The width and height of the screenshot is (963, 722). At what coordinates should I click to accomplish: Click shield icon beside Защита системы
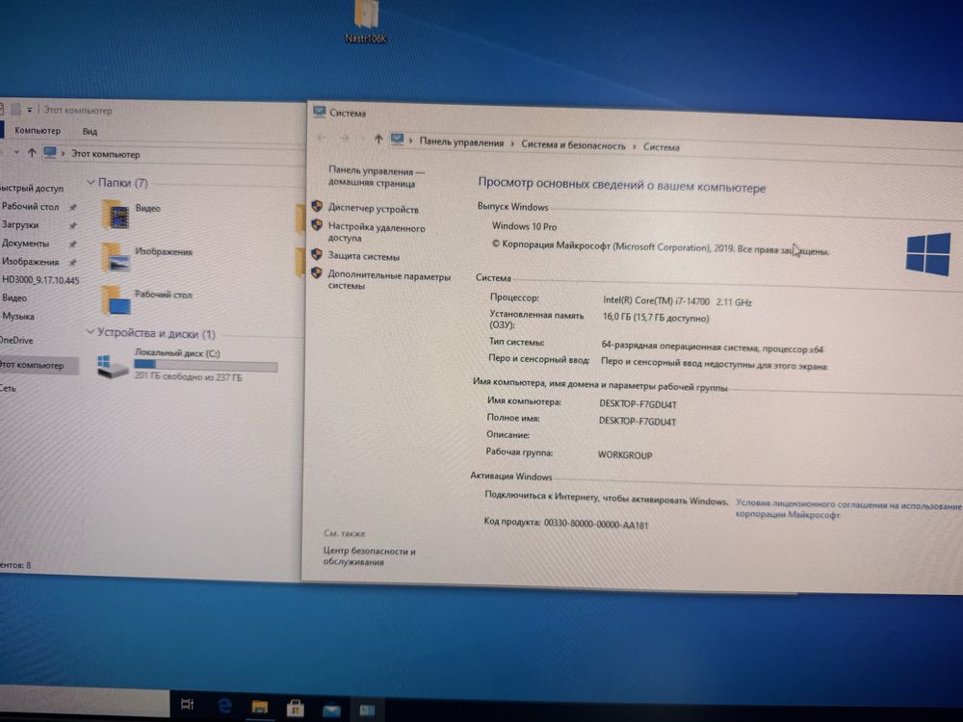317,254
